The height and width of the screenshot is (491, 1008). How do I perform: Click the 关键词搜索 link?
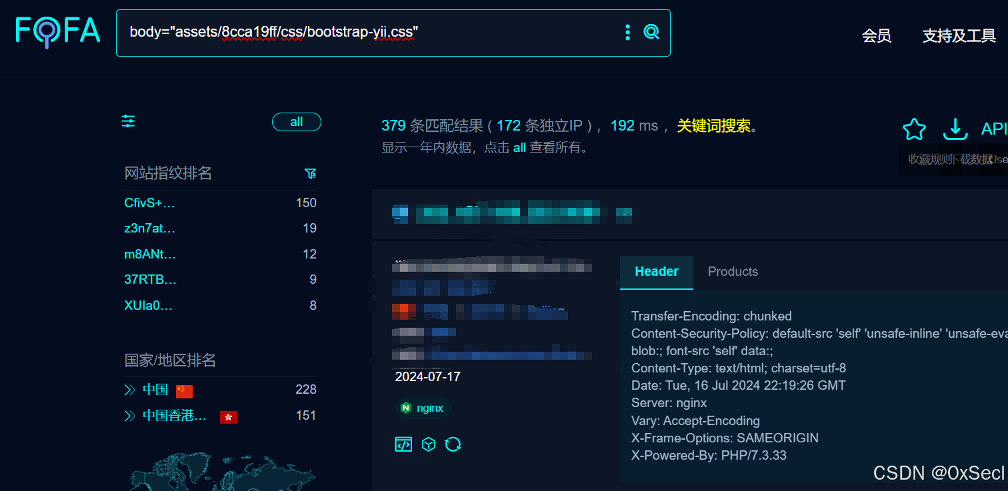coord(713,126)
